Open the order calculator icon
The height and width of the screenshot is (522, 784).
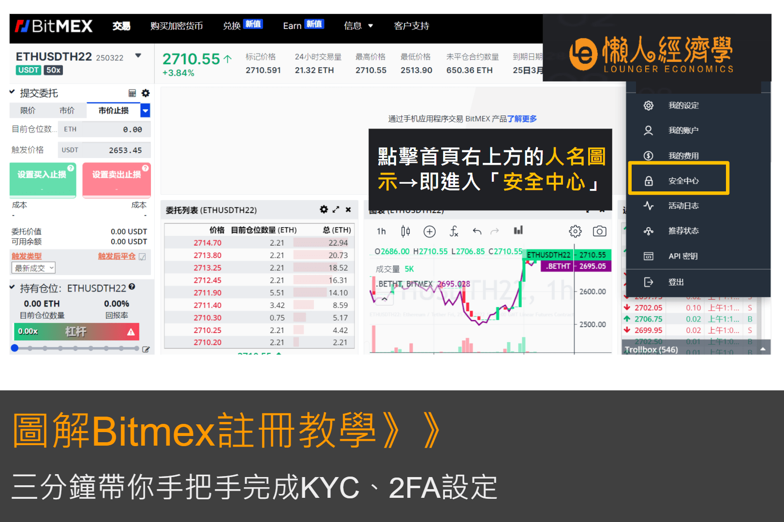point(132,93)
